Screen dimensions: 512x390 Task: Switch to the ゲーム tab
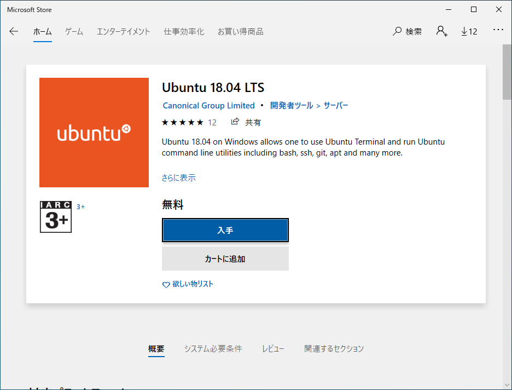point(74,32)
